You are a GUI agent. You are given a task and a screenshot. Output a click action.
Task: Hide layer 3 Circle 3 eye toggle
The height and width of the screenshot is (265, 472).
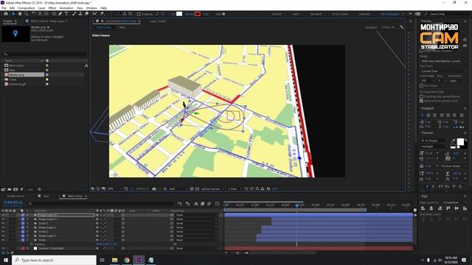point(3,223)
